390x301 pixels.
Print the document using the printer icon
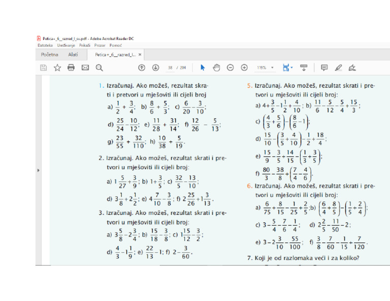coord(71,67)
